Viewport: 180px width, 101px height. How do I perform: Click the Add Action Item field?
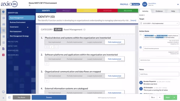[159, 60]
